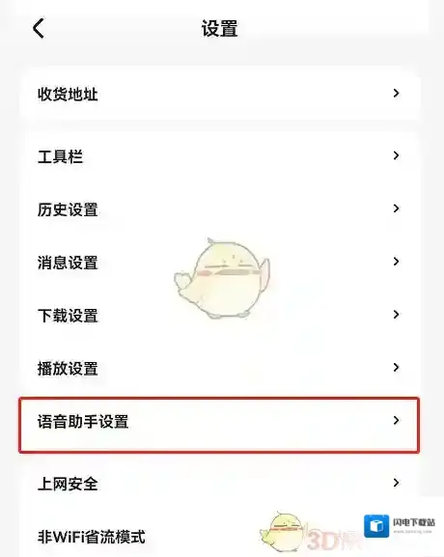Tap the chevron beside 历史设置
This screenshot has width=444, height=557.
396,209
